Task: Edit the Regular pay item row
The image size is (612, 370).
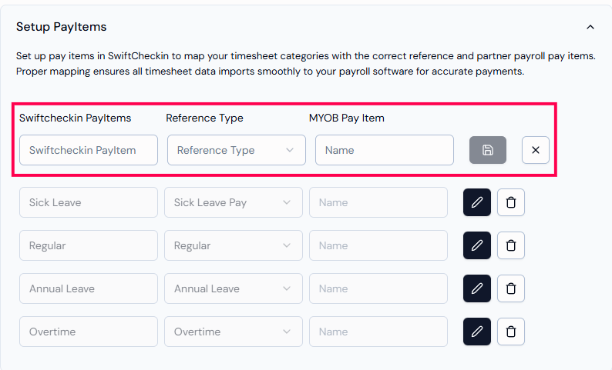Action: point(476,245)
